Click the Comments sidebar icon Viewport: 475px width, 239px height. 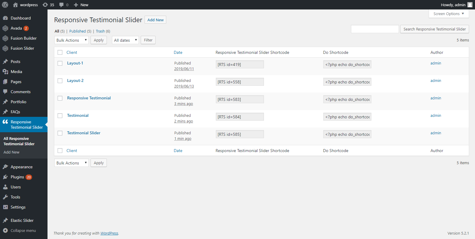[5, 92]
